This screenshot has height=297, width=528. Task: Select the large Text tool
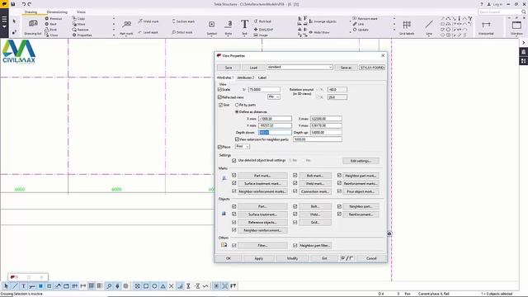click(x=244, y=26)
